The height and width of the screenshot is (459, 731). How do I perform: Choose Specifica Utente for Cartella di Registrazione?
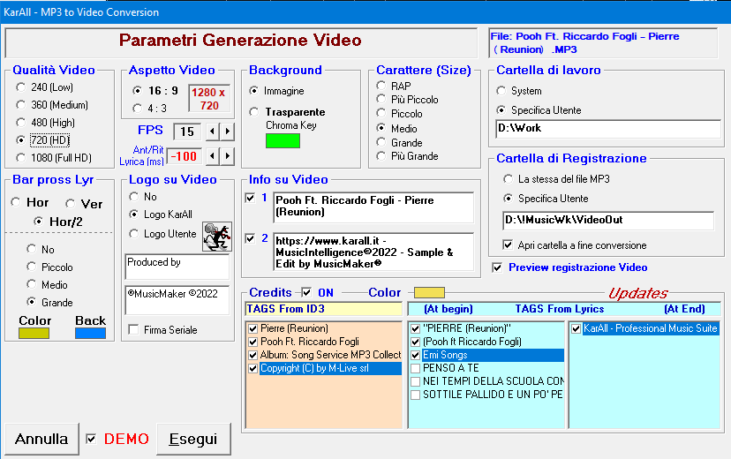[x=509, y=199]
